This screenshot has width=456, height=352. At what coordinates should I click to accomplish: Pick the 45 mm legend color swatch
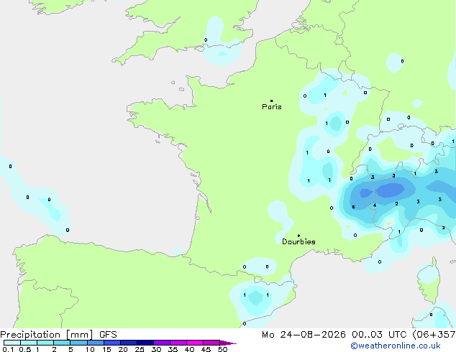click(x=211, y=343)
